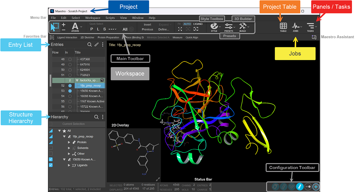Click the Define... button
This screenshot has height=192, width=357.
[164, 29]
